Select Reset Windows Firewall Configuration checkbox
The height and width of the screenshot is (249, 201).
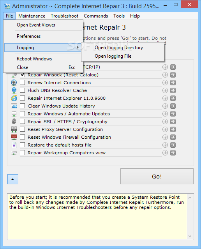(x=22, y=137)
